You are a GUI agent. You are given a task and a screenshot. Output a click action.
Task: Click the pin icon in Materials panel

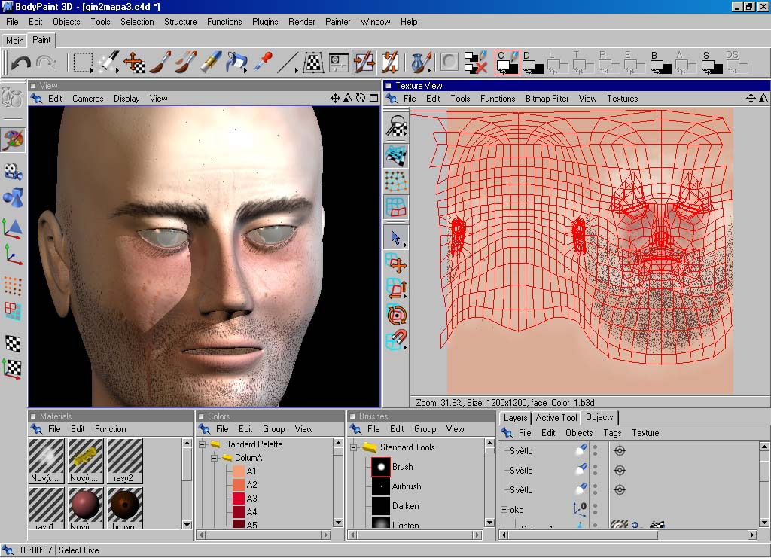36,429
